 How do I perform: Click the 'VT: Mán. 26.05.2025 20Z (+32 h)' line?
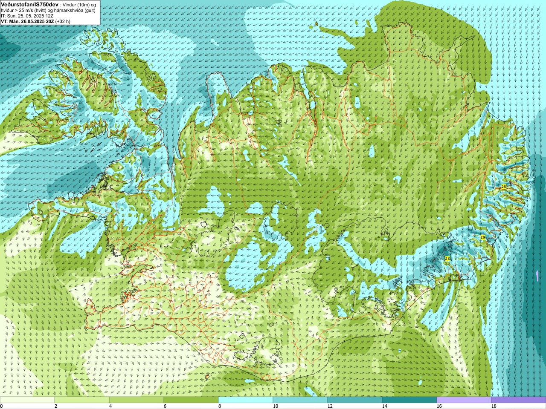pyautogui.click(x=36, y=21)
